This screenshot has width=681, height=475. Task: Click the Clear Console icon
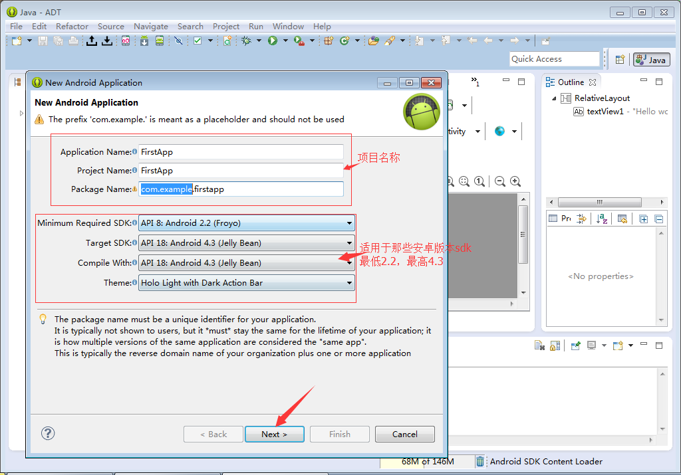539,345
